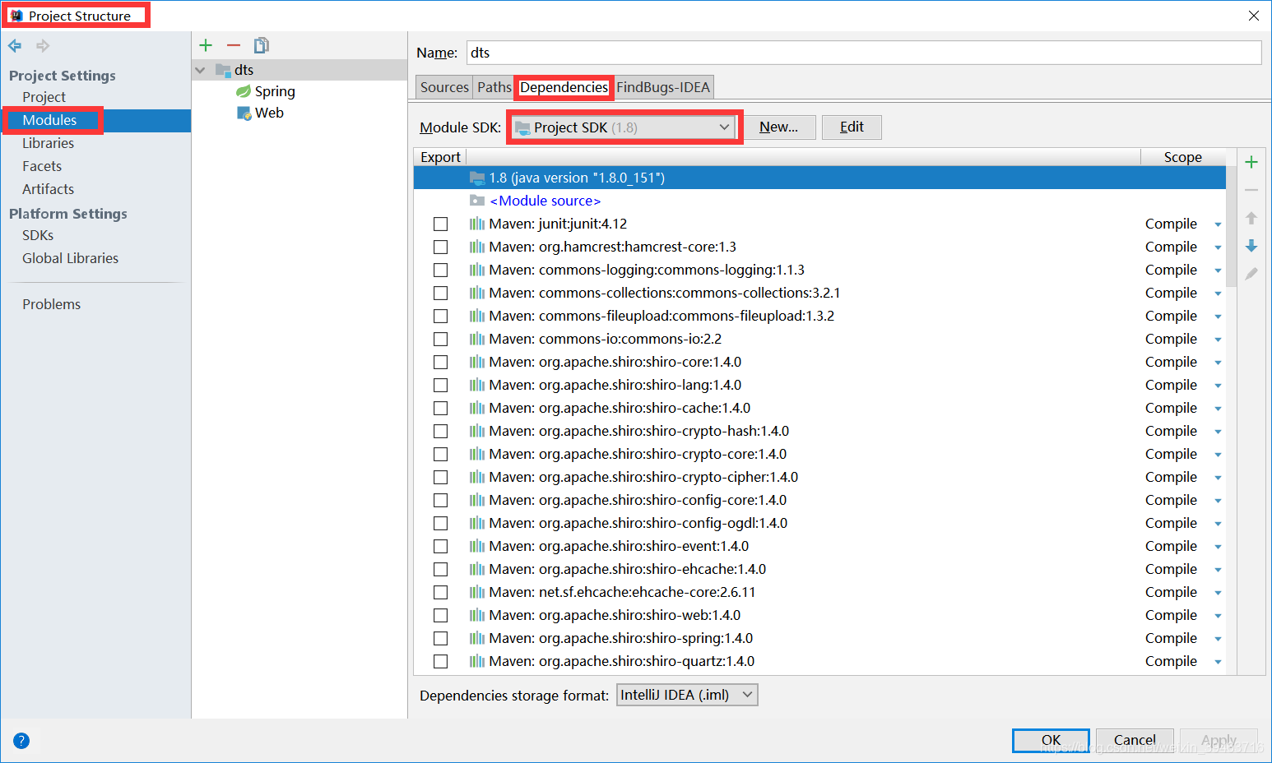Check Export for shiro-spring:1.4.0
The height and width of the screenshot is (763, 1272).
441,638
